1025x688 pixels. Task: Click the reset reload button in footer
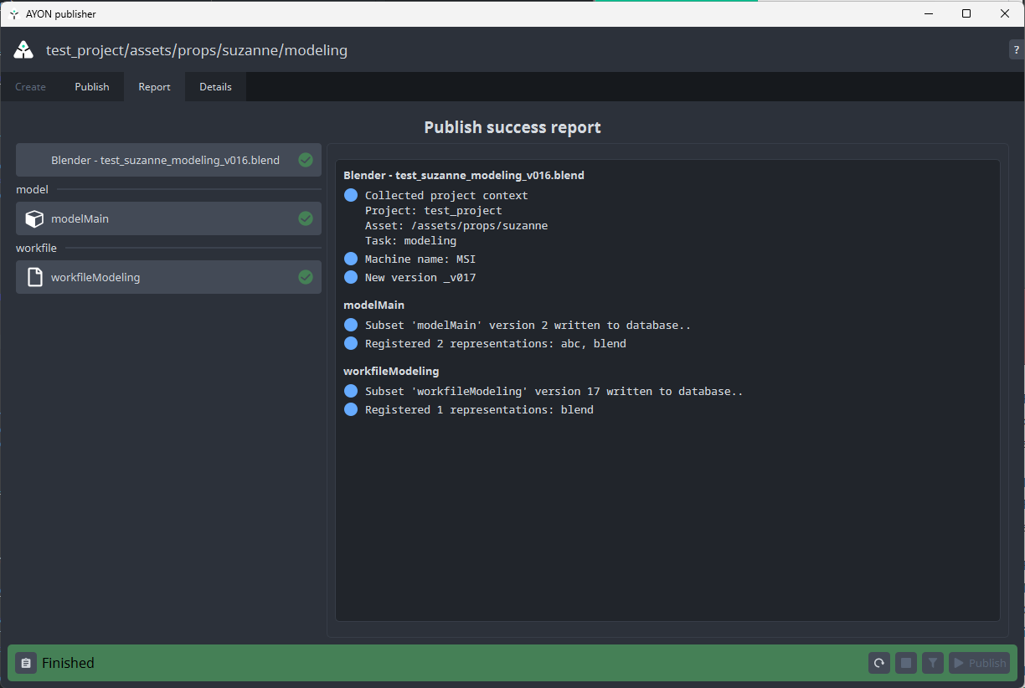(879, 664)
